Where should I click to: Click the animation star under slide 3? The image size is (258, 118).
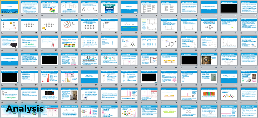[42, 15]
